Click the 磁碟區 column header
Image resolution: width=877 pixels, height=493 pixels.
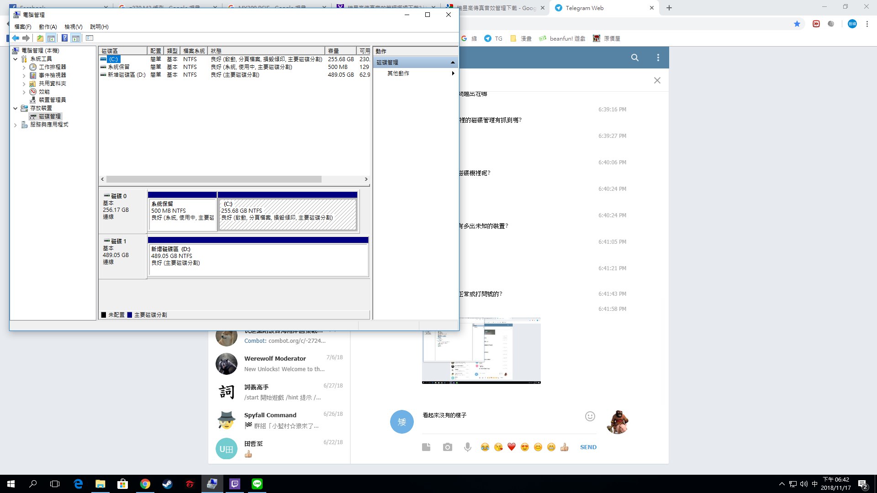coord(123,51)
